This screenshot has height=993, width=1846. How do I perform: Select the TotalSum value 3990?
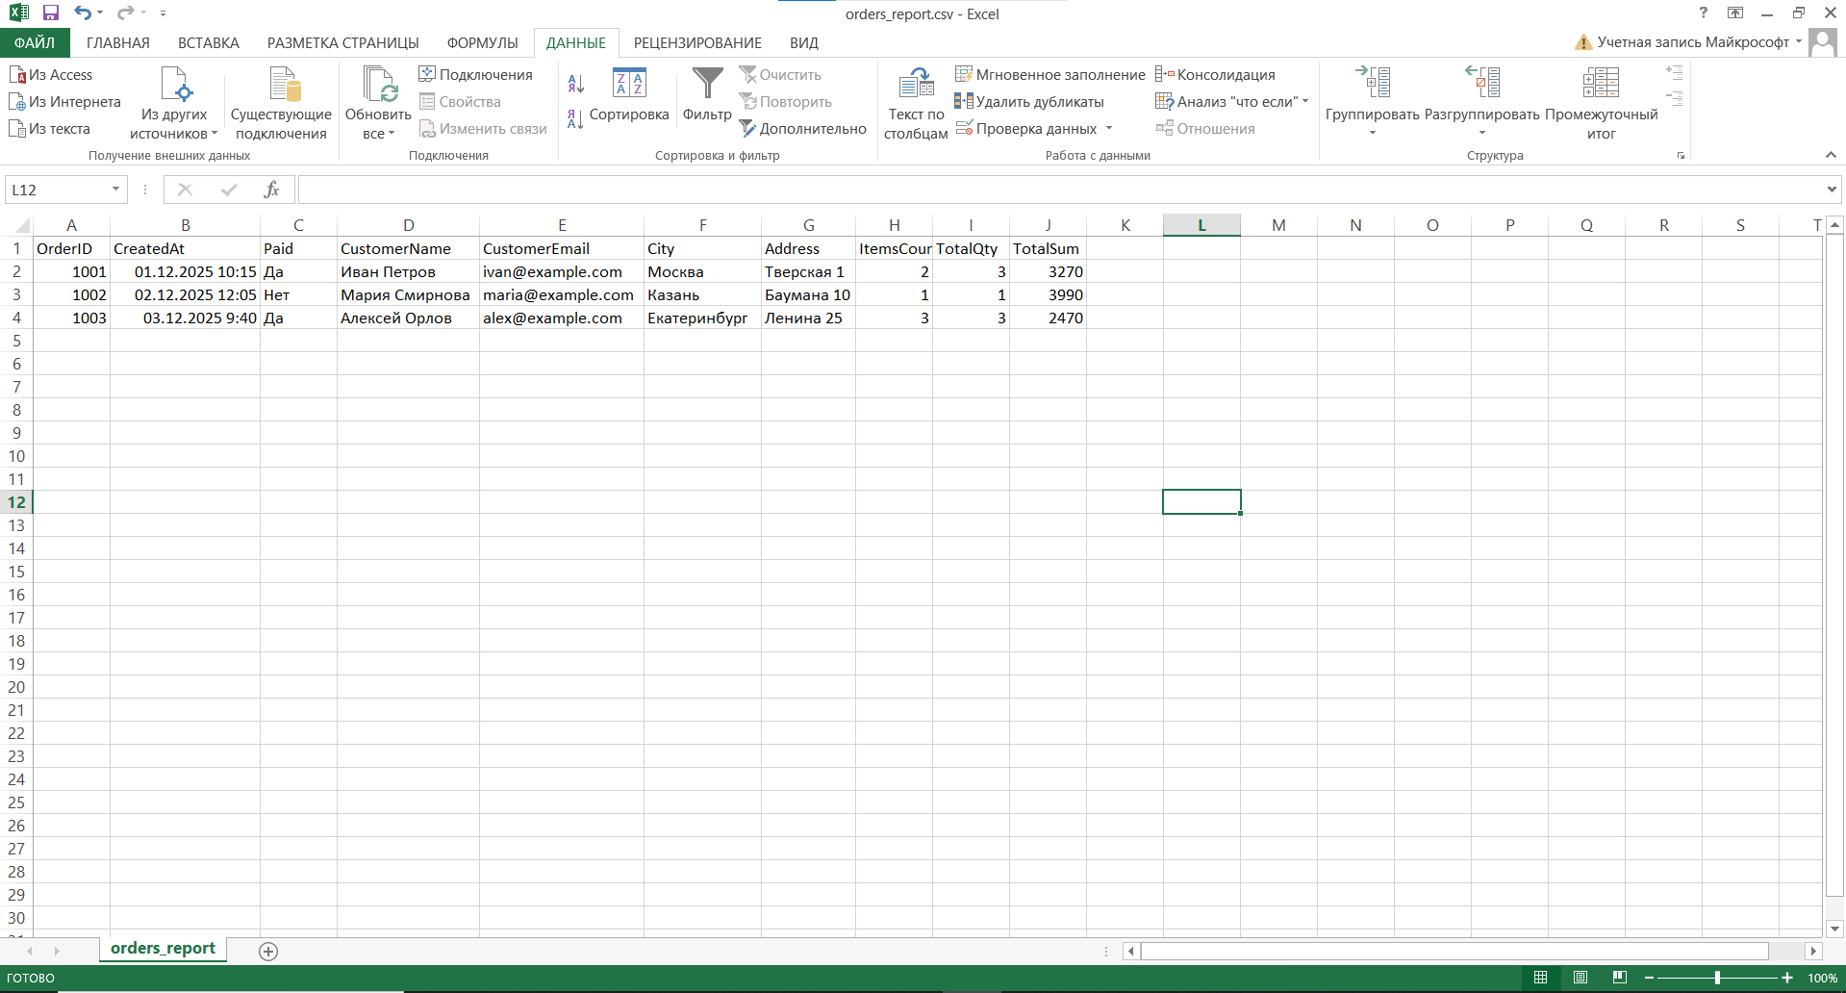1048,294
